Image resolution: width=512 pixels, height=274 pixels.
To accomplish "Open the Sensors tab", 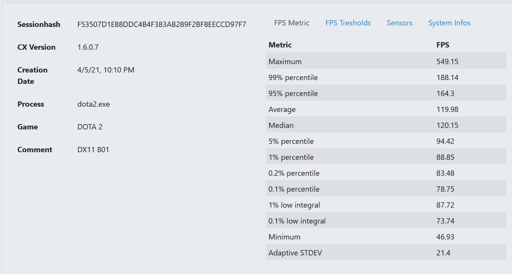I will (x=399, y=23).
